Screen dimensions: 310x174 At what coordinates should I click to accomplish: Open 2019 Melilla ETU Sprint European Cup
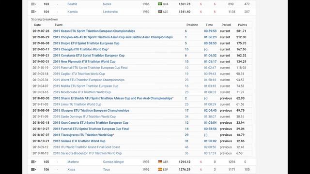tap(86, 86)
